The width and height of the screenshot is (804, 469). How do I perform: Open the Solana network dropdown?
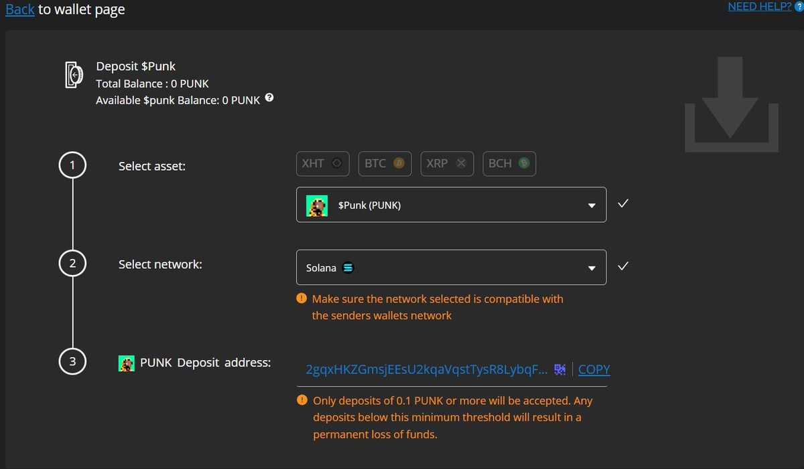pyautogui.click(x=452, y=268)
